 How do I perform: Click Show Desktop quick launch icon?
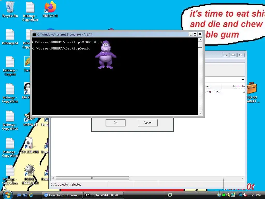(19, 195)
